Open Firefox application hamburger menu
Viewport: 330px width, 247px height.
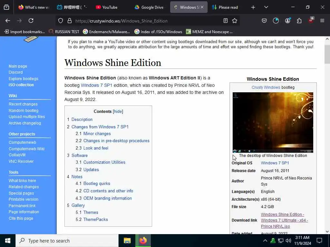click(x=322, y=21)
